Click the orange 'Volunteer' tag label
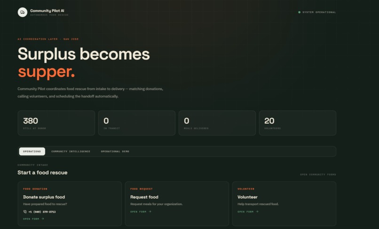The width and height of the screenshot is (379, 229). pyautogui.click(x=246, y=189)
